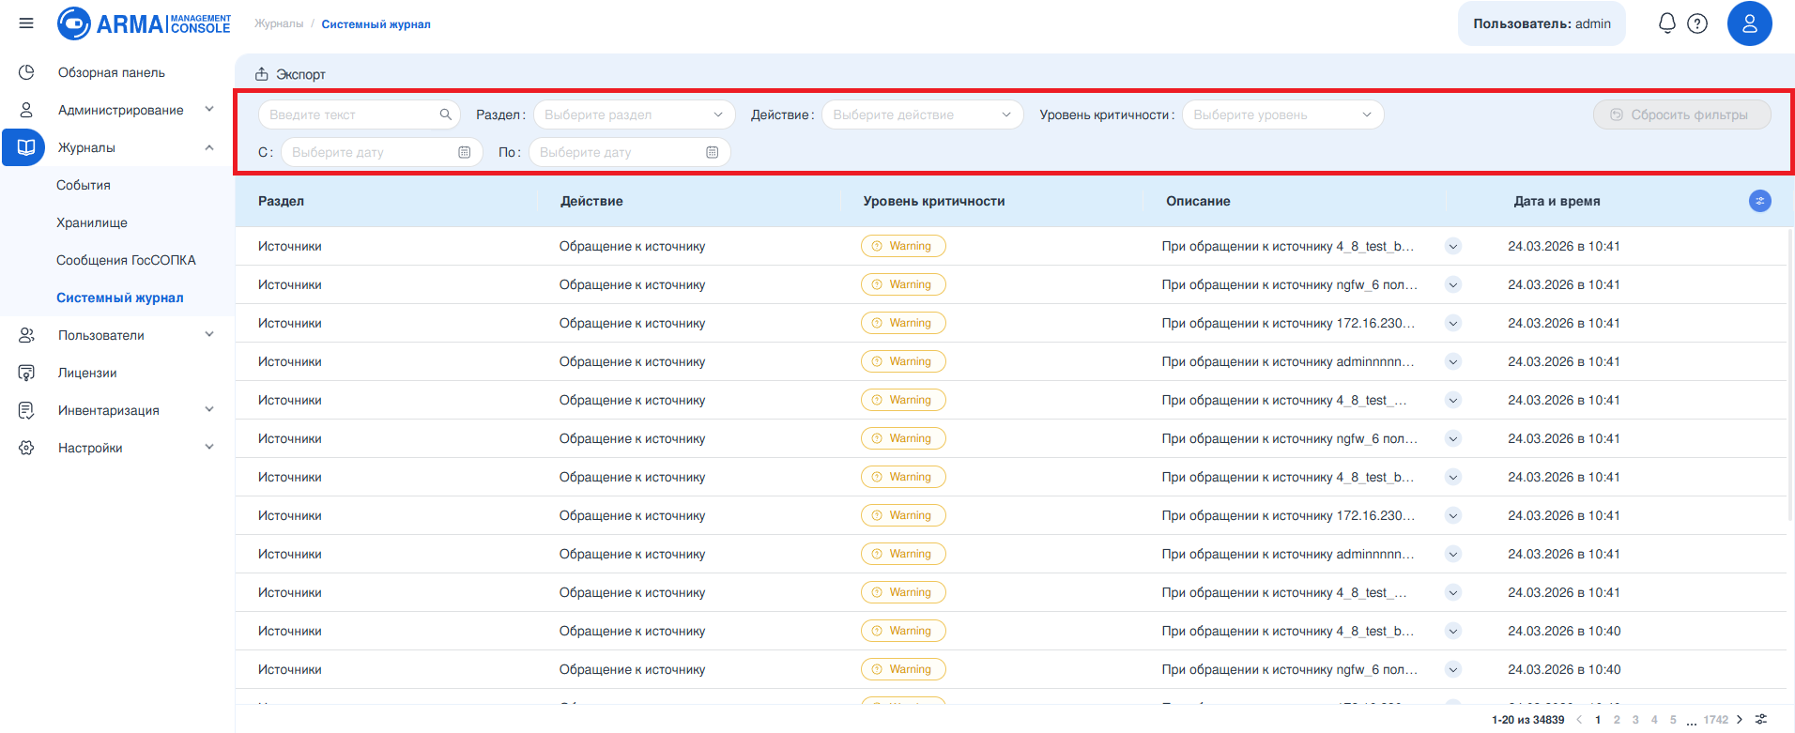The width and height of the screenshot is (1795, 733).
Task: Open the help question mark icon
Action: pos(1697,23)
